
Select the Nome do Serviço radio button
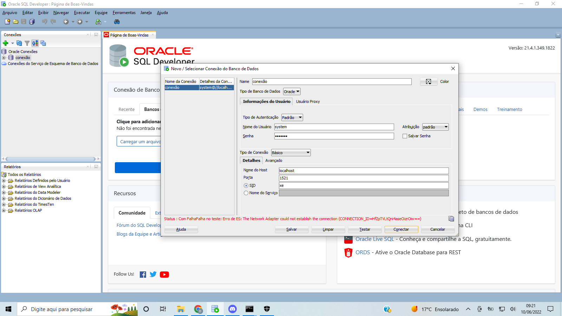(x=246, y=193)
